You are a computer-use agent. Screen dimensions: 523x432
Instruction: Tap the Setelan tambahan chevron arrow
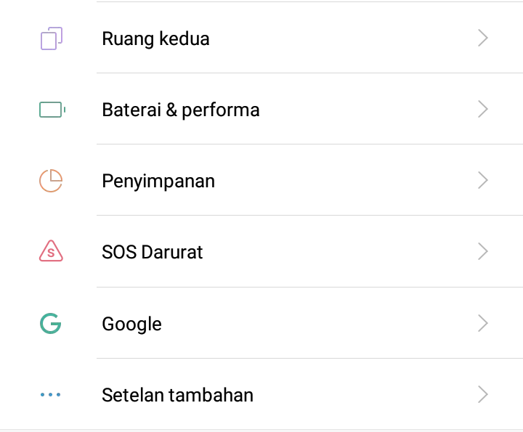click(x=482, y=395)
